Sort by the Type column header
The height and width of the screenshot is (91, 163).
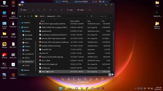(89, 21)
